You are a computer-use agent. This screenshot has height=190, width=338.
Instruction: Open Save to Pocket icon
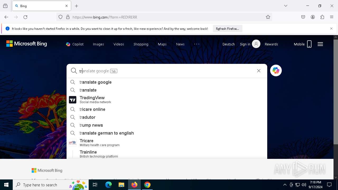303,17
